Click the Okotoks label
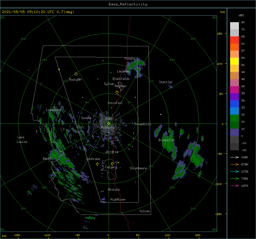The height and width of the screenshot is (239, 256). tap(114, 190)
